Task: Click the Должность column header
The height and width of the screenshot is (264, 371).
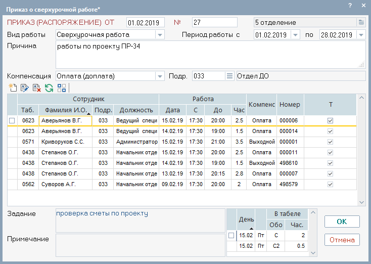Action: tap(136, 110)
